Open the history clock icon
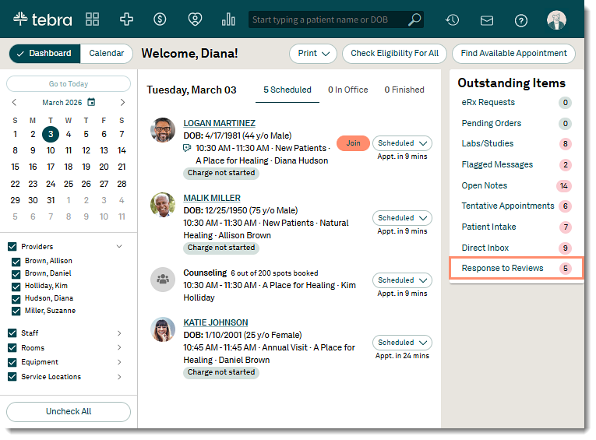The width and height of the screenshot is (596, 440). click(x=452, y=20)
